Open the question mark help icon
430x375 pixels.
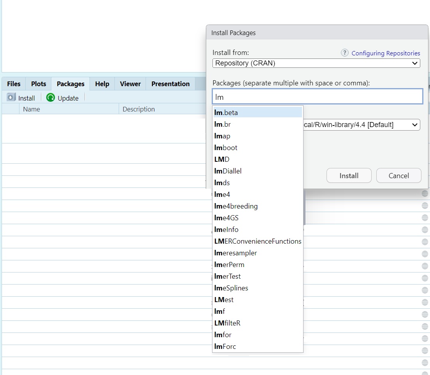click(344, 53)
